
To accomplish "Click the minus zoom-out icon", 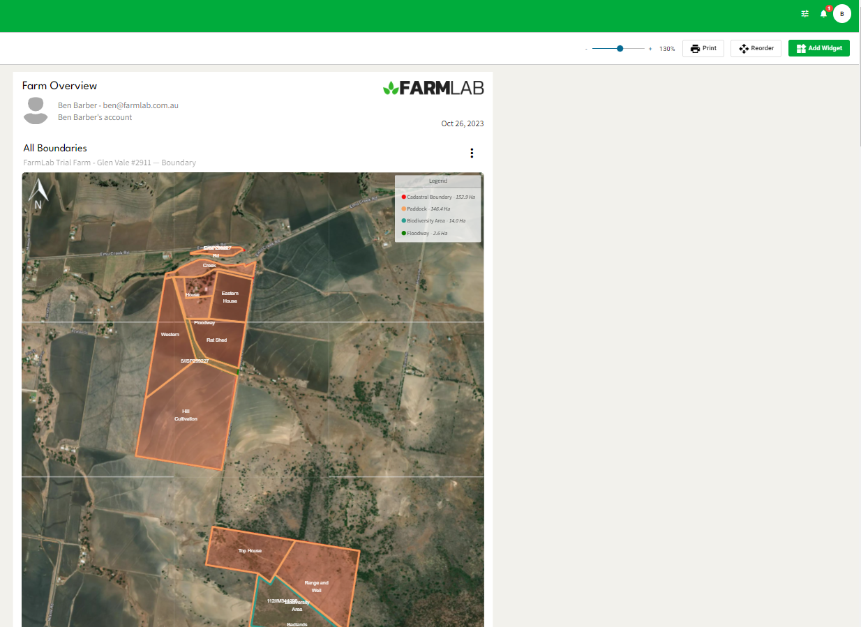I will [586, 49].
